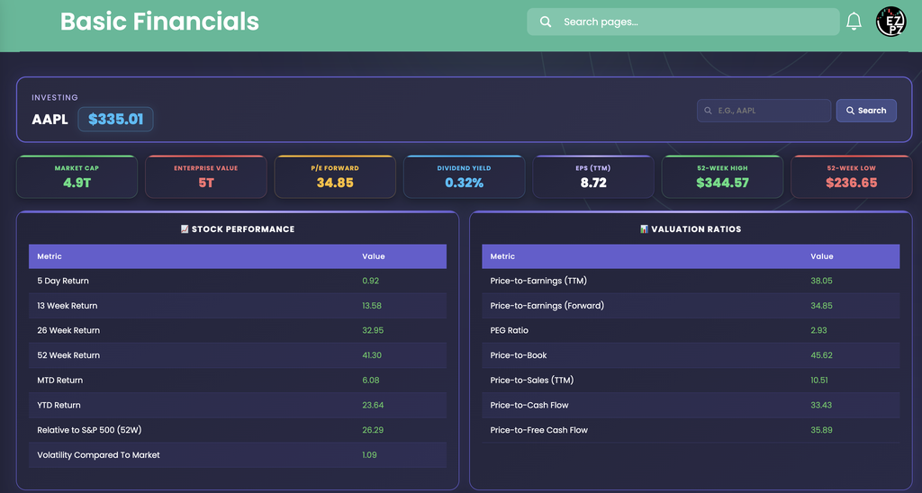922x493 pixels.
Task: Click the 13.58 value
Action: [x=372, y=306]
